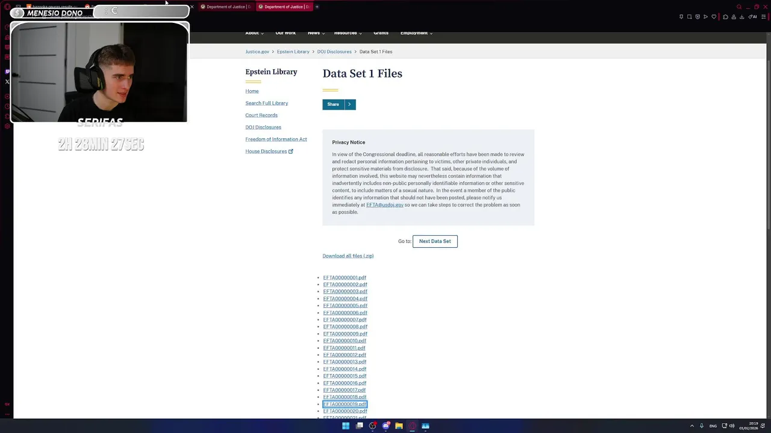Open EFTA00000008.pdf file link
The image size is (771, 433).
pos(345,327)
